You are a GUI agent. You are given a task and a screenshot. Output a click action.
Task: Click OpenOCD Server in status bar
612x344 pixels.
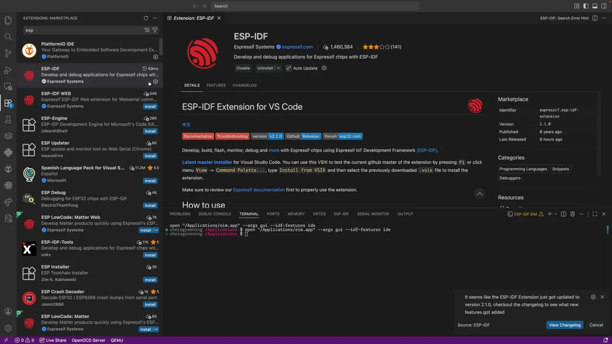pyautogui.click(x=88, y=340)
